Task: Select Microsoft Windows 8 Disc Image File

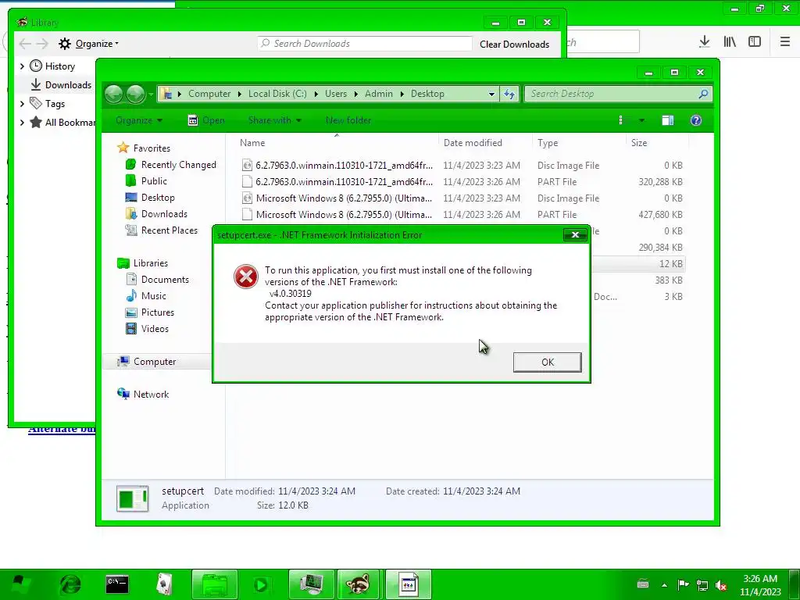Action: [462, 198]
